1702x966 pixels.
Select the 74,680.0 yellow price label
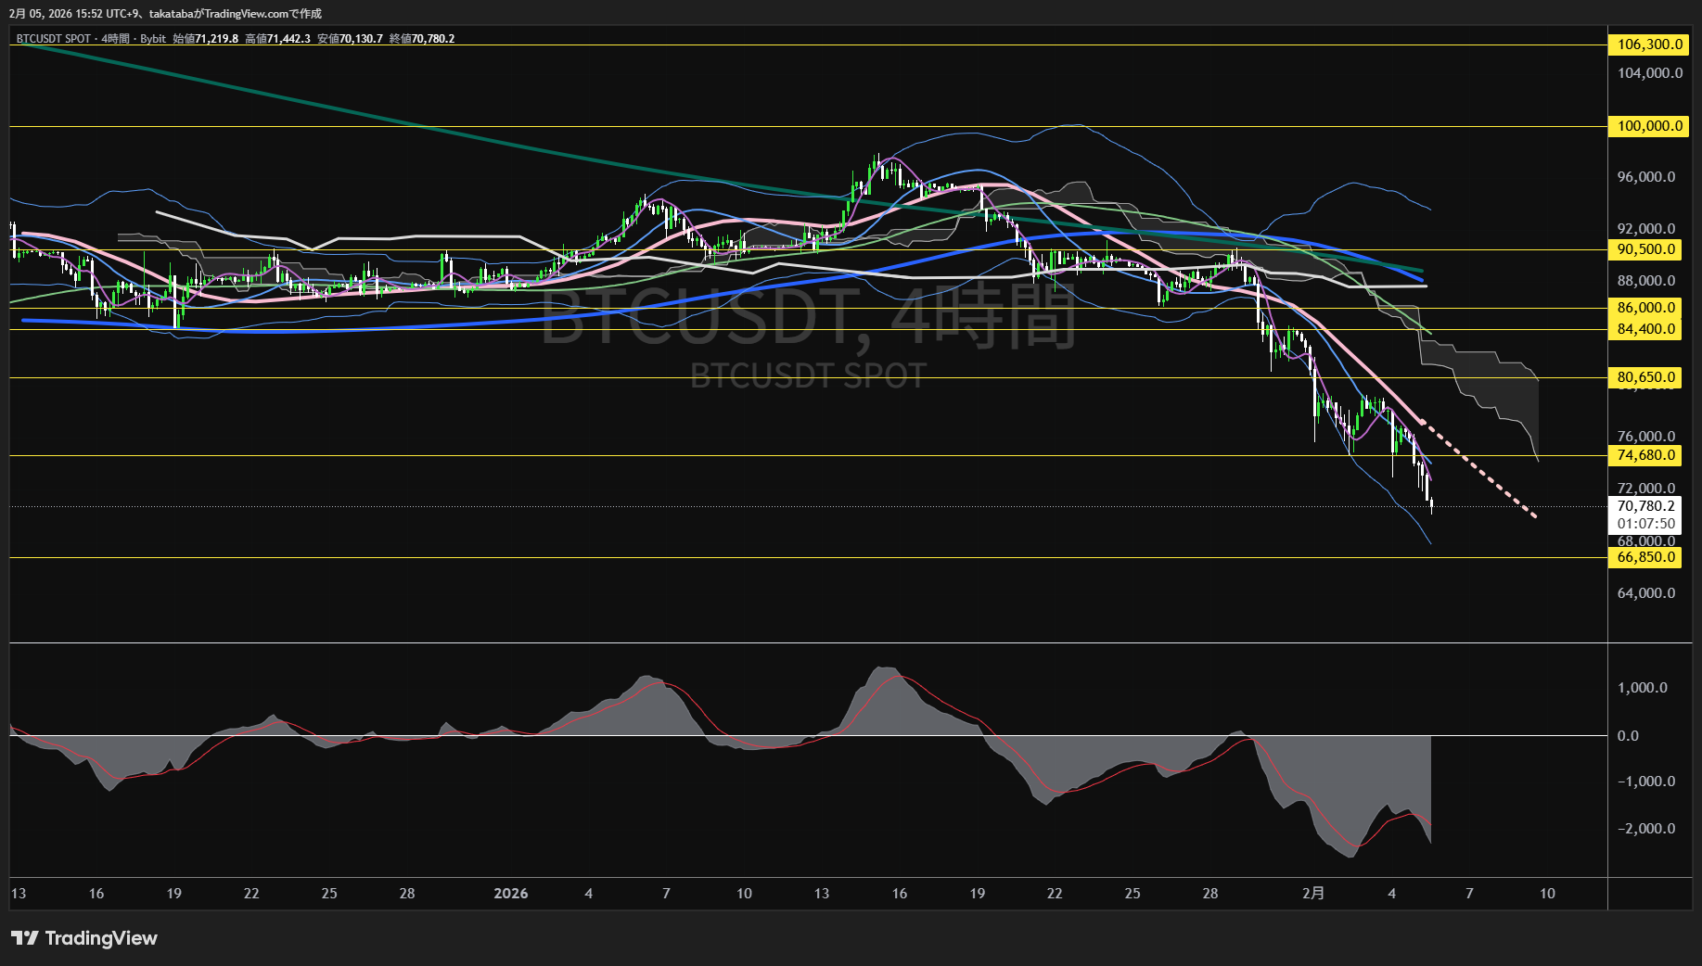pos(1645,455)
